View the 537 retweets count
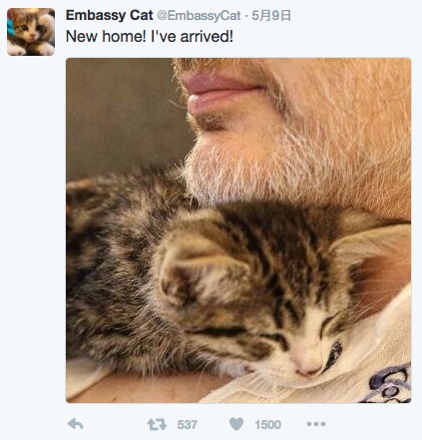This screenshot has width=422, height=440. tap(188, 425)
